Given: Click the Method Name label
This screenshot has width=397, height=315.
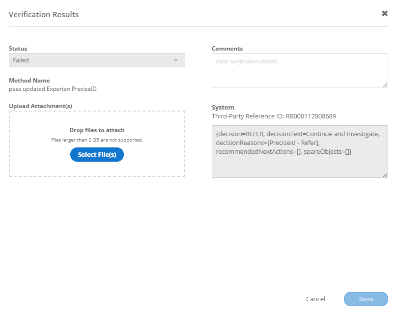Looking at the screenshot, I should click(x=29, y=81).
